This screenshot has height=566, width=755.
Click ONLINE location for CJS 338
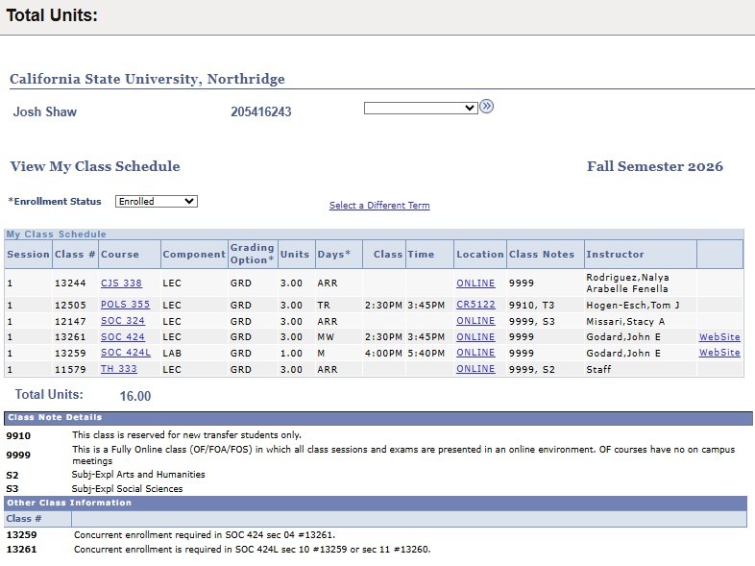tap(475, 283)
